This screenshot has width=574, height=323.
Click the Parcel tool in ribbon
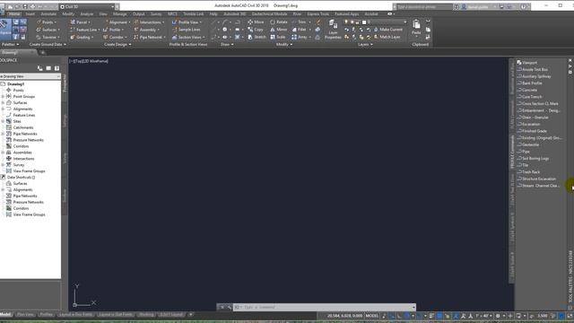80,22
